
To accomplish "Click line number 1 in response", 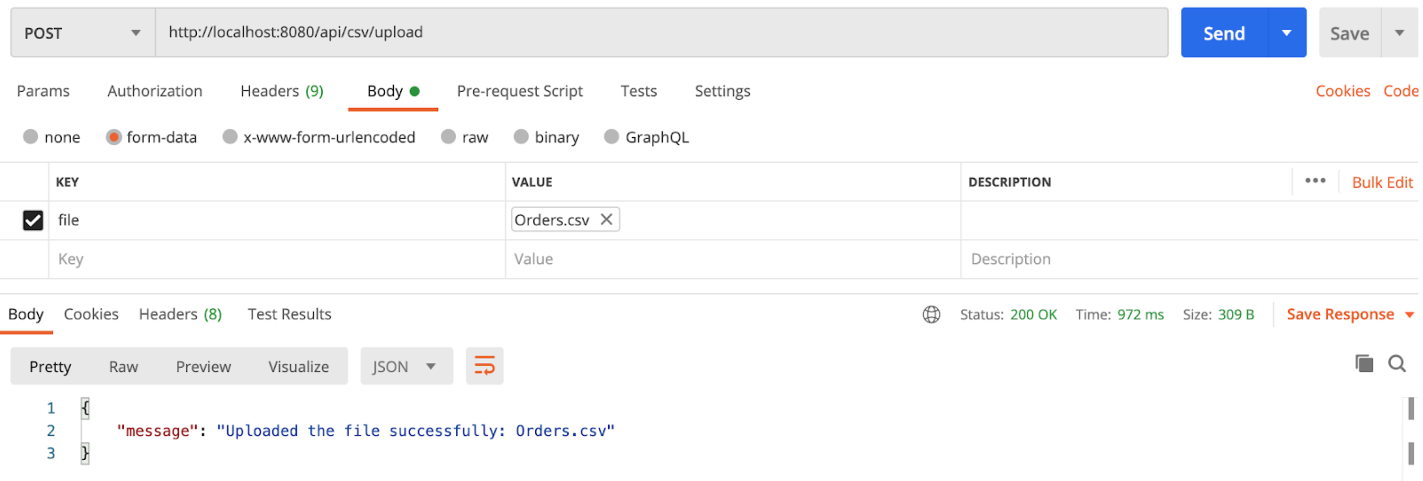I will [x=51, y=408].
